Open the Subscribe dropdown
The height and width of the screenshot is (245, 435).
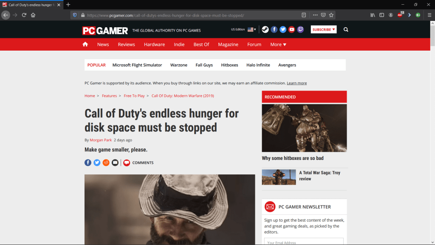(323, 29)
